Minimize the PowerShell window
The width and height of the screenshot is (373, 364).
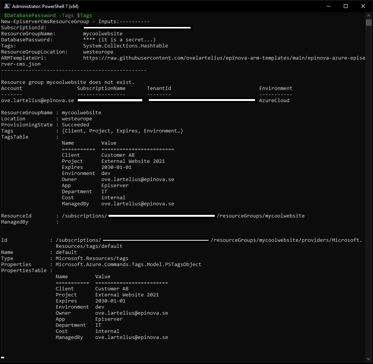pyautogui.click(x=328, y=6)
